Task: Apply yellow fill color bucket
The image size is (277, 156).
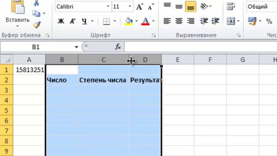Action: (129, 21)
